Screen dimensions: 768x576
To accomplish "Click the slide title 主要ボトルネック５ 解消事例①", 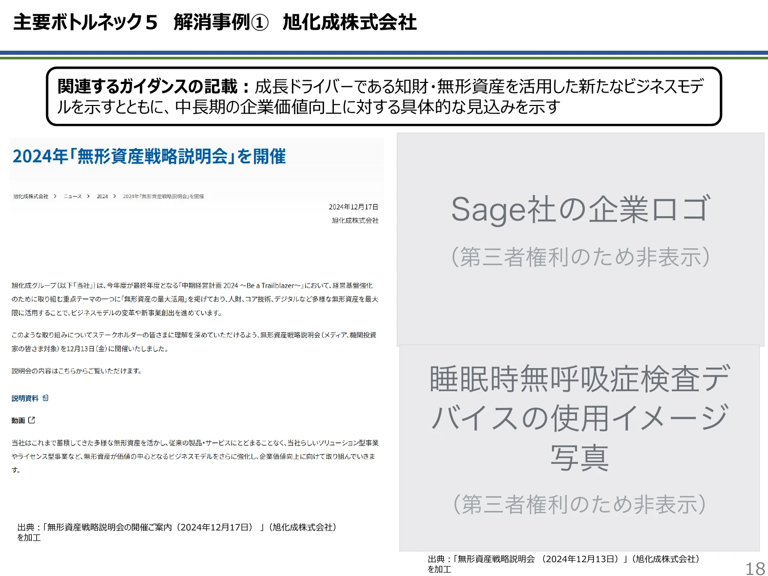I will point(141,22).
